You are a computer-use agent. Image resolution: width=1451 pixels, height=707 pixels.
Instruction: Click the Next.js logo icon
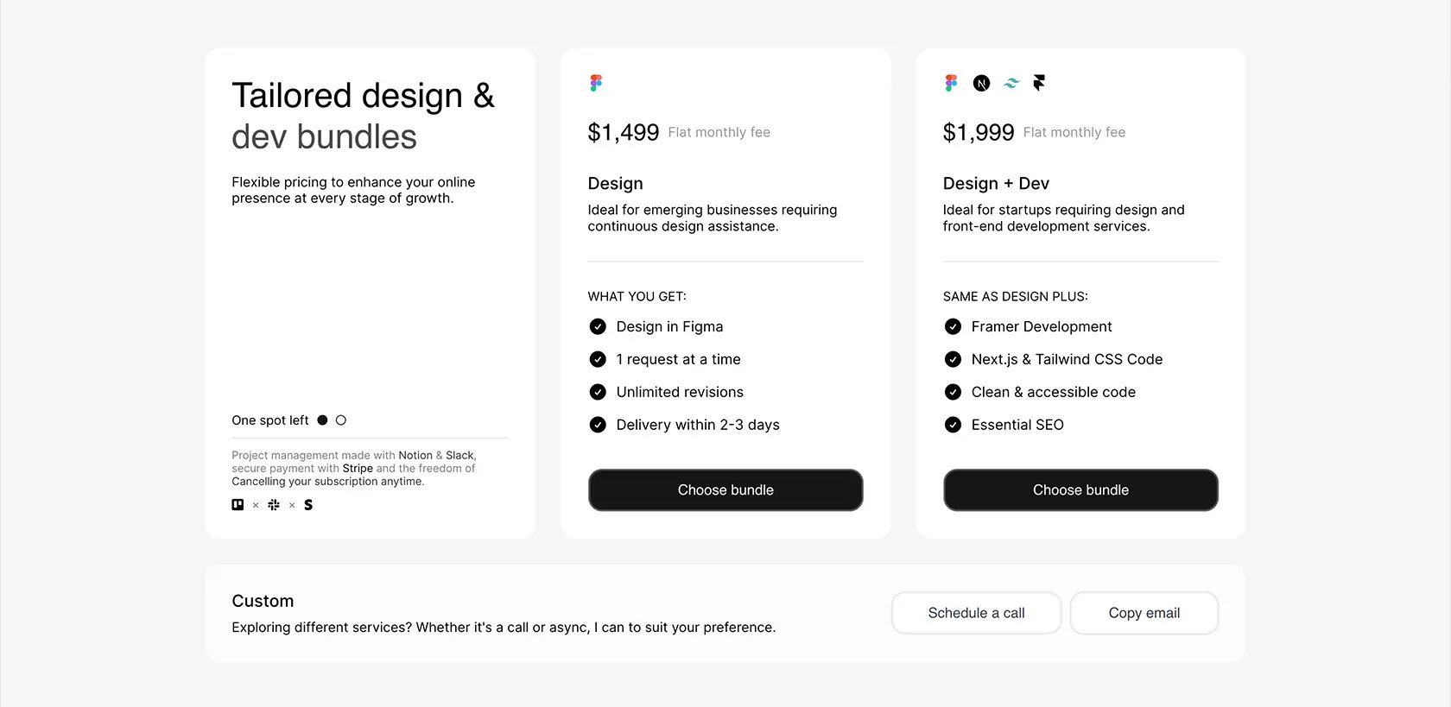(x=981, y=83)
